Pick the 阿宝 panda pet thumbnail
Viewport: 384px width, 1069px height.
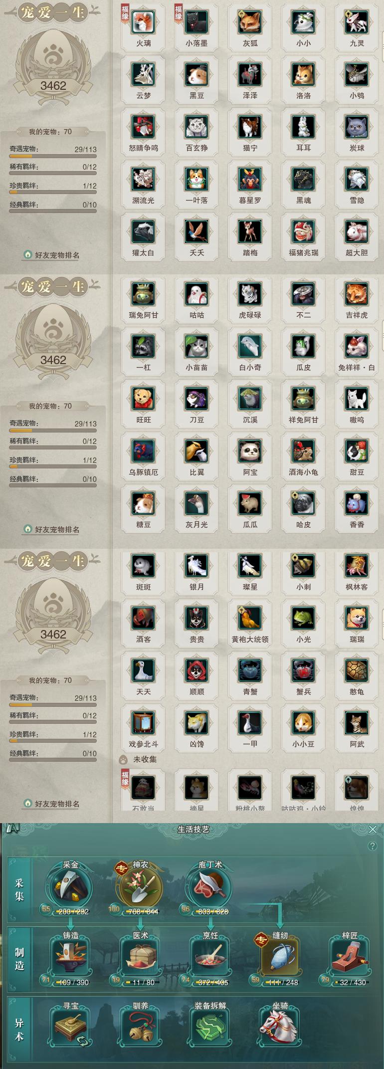[x=250, y=451]
